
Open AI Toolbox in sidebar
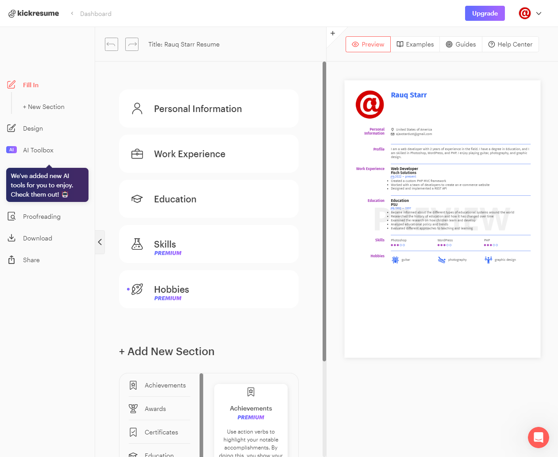click(x=38, y=150)
